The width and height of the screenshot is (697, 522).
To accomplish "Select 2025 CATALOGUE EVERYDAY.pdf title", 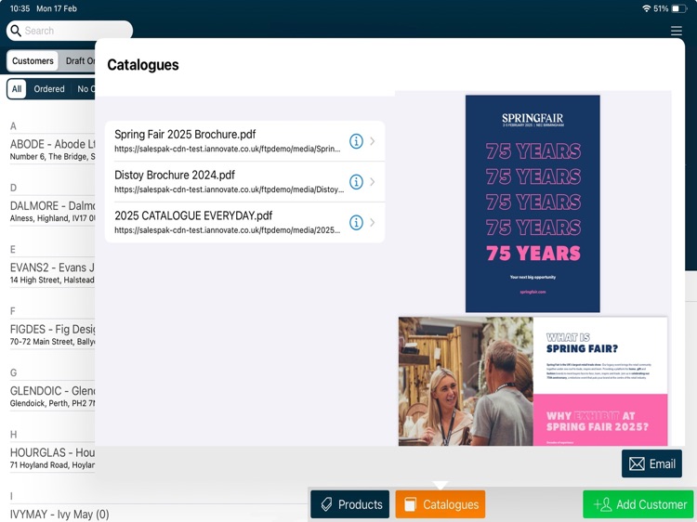I will click(x=193, y=215).
